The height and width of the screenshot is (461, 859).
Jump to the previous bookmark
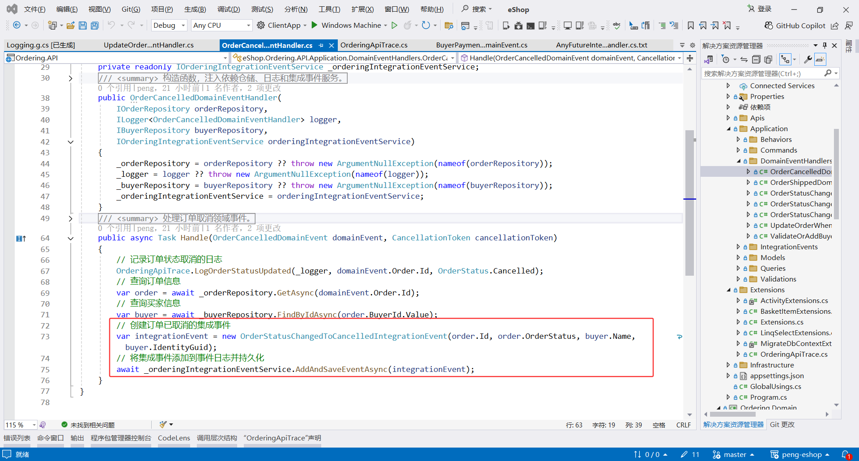(703, 26)
